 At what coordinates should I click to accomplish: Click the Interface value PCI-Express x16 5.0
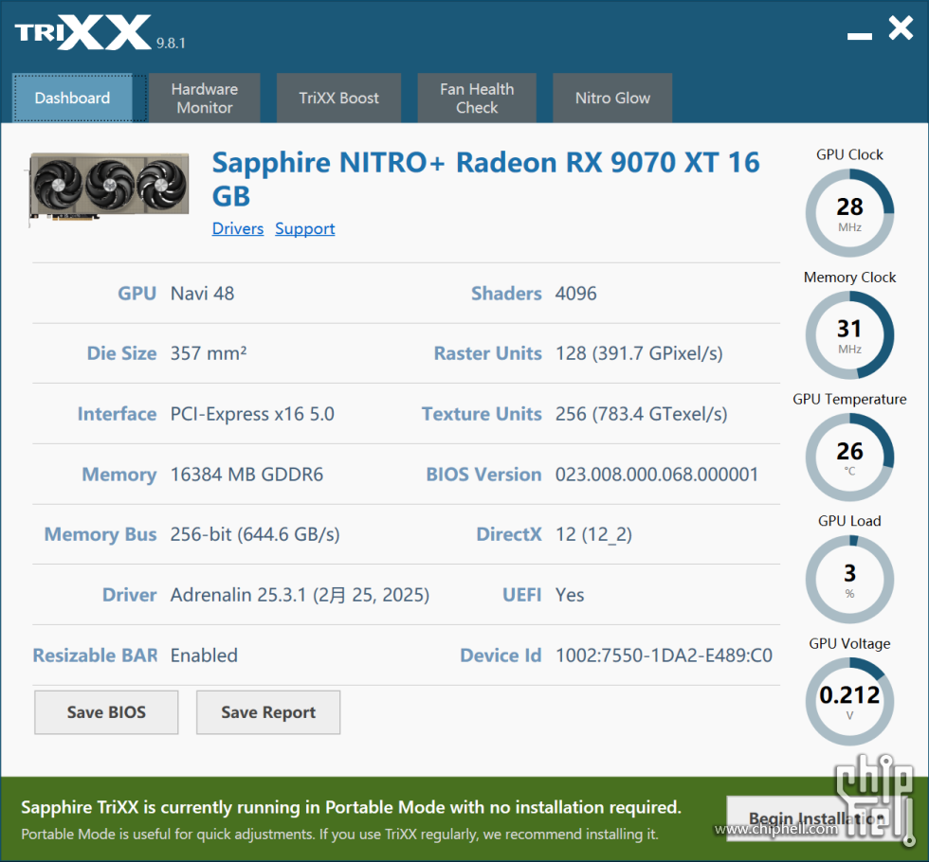pyautogui.click(x=252, y=414)
